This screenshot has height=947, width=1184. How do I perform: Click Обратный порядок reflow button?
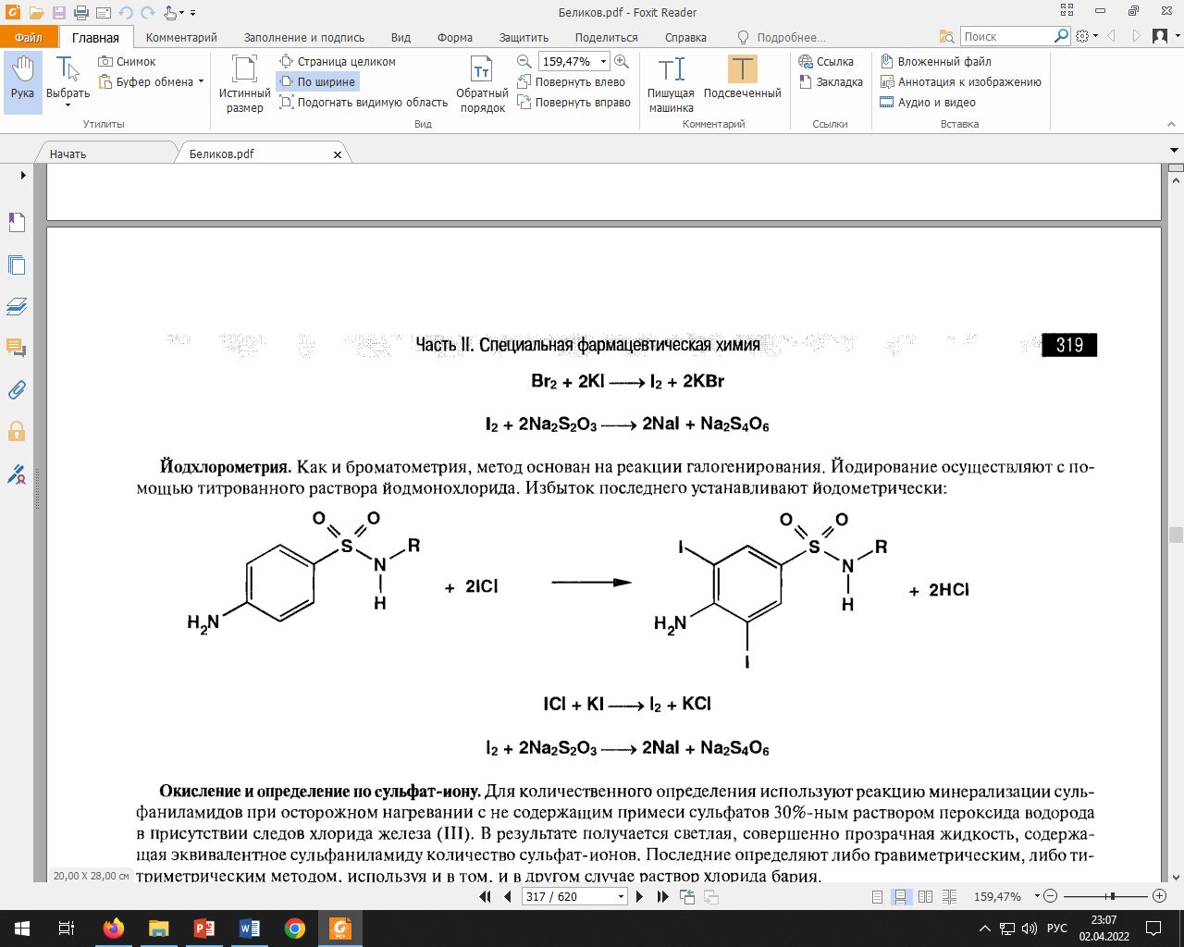pos(482,83)
